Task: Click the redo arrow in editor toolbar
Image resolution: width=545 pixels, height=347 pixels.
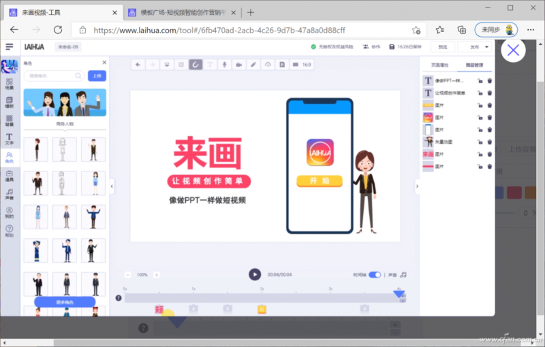Action: [153, 65]
